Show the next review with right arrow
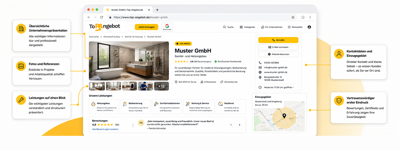Image resolution: width=400 pixels, height=151 pixels. click(x=240, y=125)
